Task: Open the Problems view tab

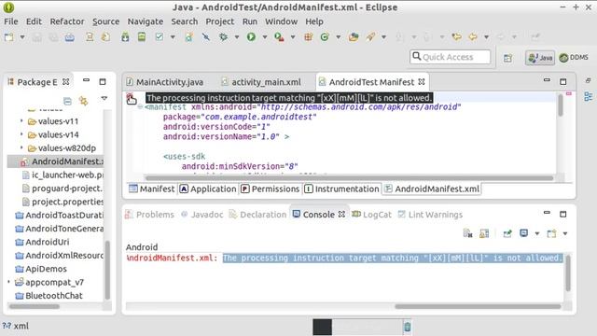Action: 149,215
